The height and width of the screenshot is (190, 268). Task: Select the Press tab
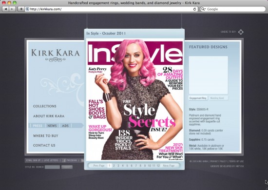[38, 126]
